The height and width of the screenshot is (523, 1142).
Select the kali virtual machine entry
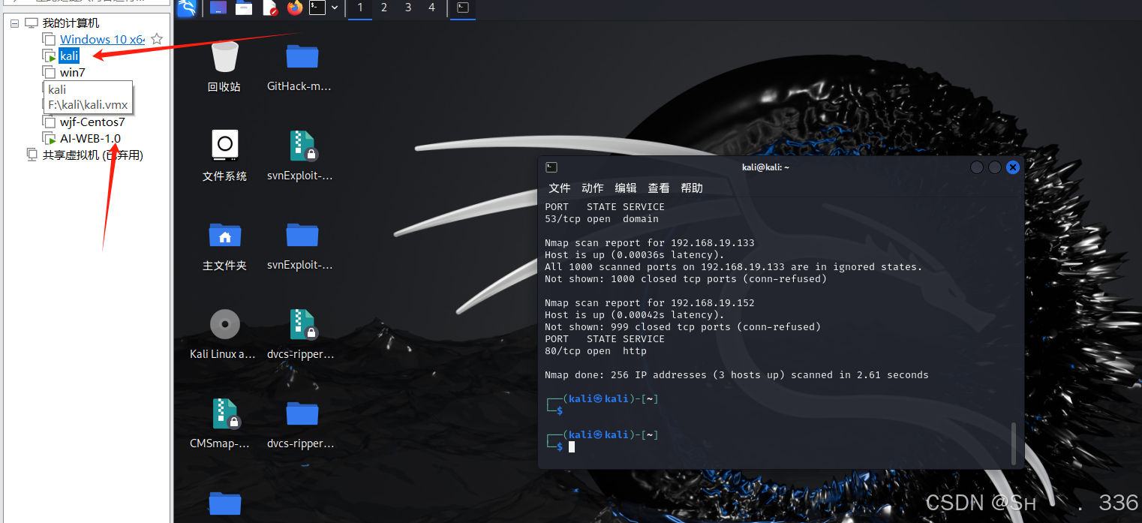point(69,56)
